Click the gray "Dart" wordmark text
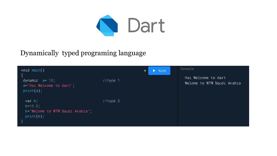Image resolution: width=277 pixels, height=156 pixels. tap(146, 25)
